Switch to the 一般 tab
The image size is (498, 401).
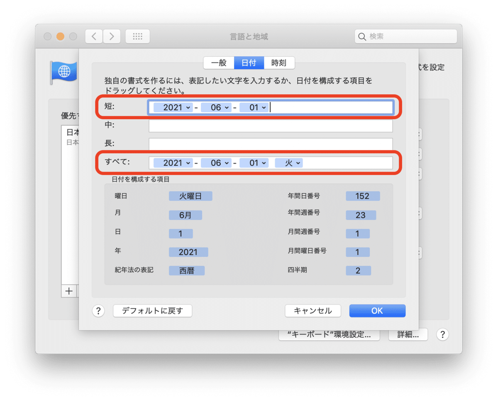[x=219, y=63]
